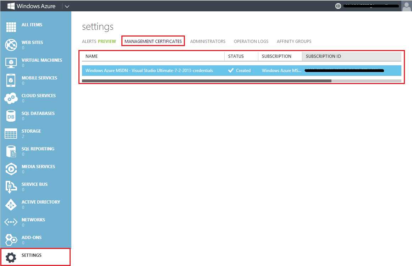Click the Windows Azure MS... subscription cell
412x266 pixels.
[281, 70]
